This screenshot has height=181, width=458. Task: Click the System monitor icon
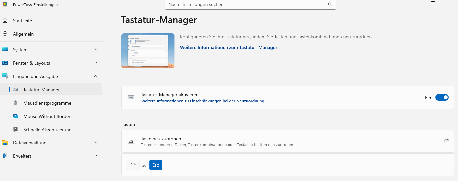pyautogui.click(x=5, y=50)
